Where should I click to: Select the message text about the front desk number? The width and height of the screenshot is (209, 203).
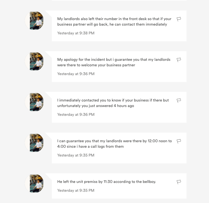click(x=114, y=22)
